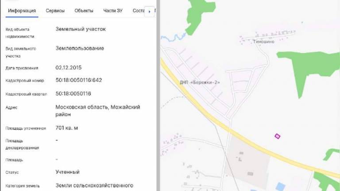Click the blue river line on the map
340x191 pixels.
(x=174, y=38)
